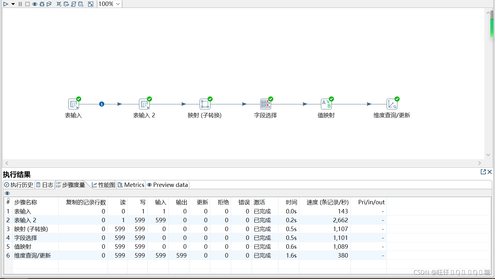Sort by 步骤名称 column header

click(x=35, y=202)
